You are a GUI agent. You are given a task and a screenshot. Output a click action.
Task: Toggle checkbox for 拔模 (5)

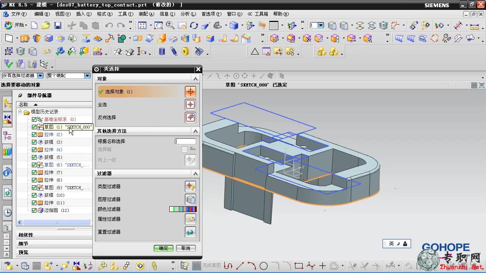click(34, 157)
